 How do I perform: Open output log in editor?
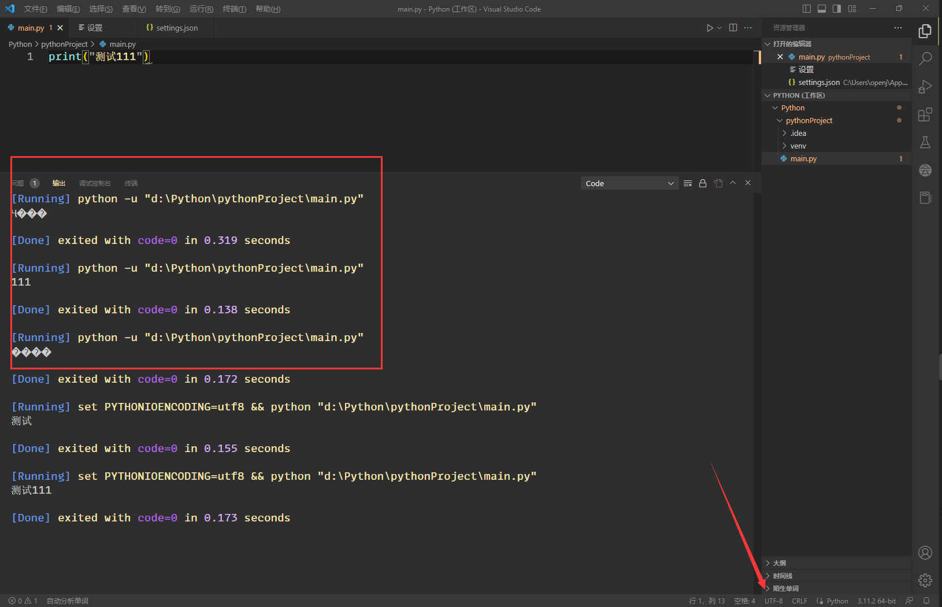pos(718,183)
